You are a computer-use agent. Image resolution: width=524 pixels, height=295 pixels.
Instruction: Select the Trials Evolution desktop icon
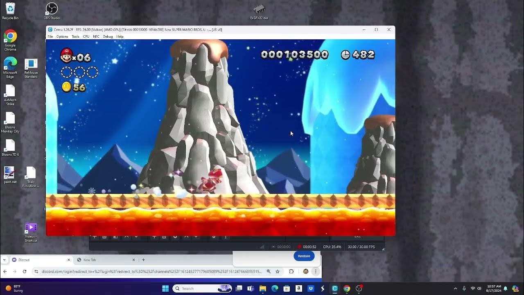coord(31,177)
